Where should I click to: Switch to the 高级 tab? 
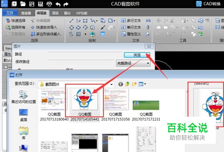coord(55,13)
